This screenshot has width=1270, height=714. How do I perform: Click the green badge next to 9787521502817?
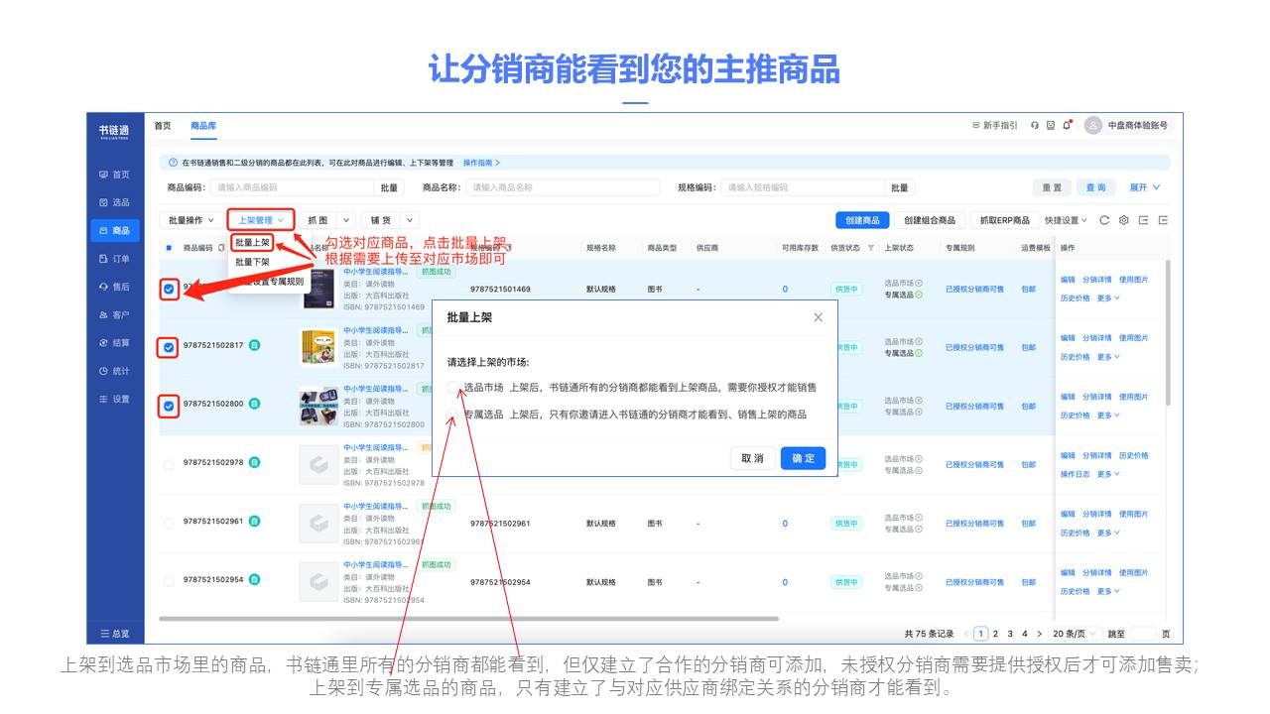[x=254, y=345]
